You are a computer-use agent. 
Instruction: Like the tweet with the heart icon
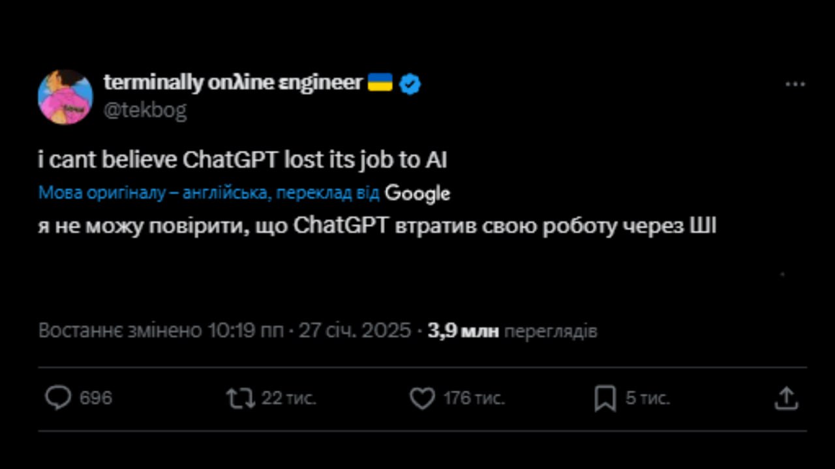[422, 398]
